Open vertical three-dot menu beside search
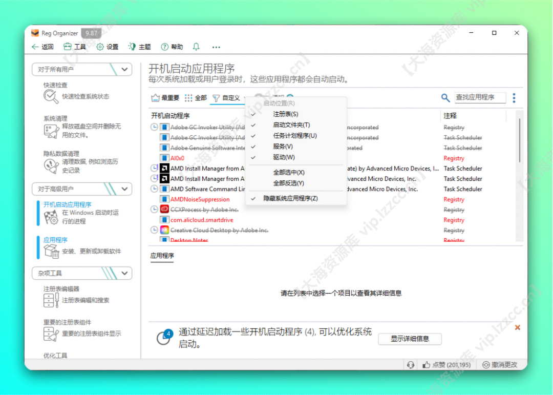This screenshot has width=553, height=395. point(514,98)
